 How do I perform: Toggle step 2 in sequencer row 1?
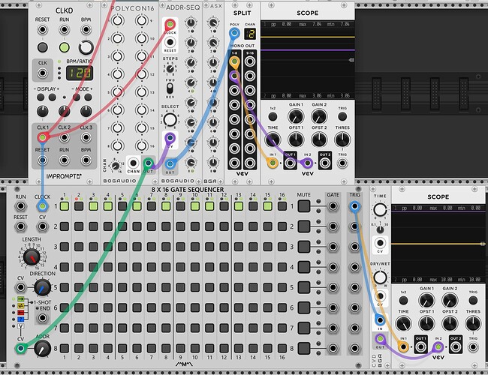79,206
